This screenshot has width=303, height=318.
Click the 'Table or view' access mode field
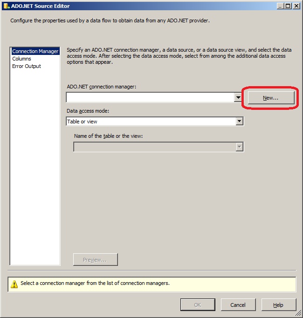(x=150, y=122)
